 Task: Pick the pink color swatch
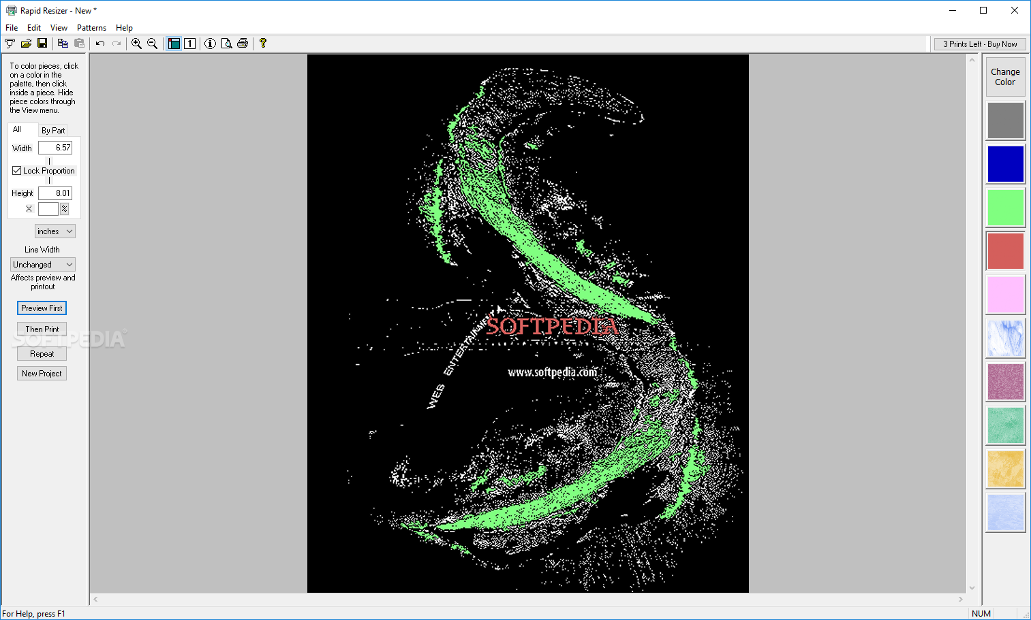1006,295
